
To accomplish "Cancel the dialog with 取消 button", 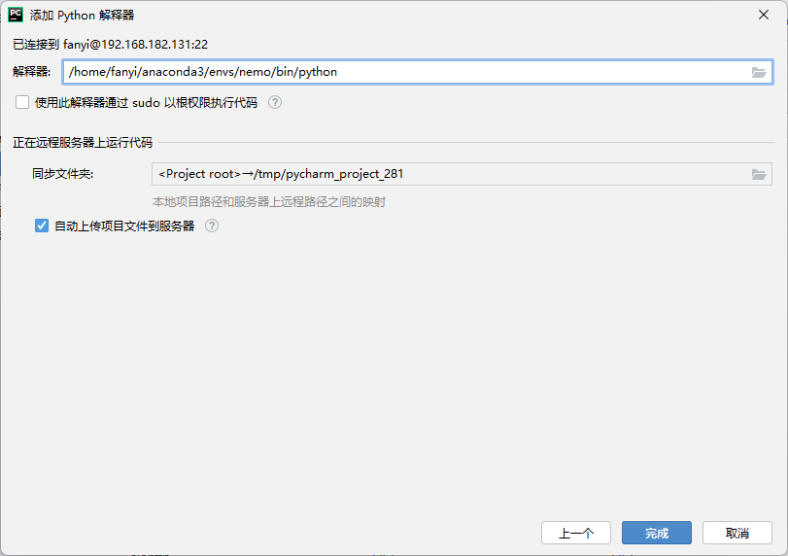I will coord(737,533).
